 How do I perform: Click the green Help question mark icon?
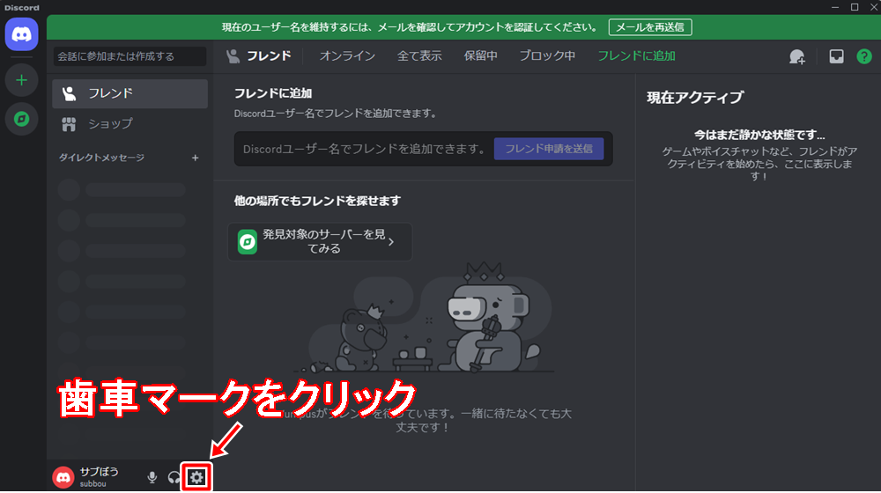point(863,56)
